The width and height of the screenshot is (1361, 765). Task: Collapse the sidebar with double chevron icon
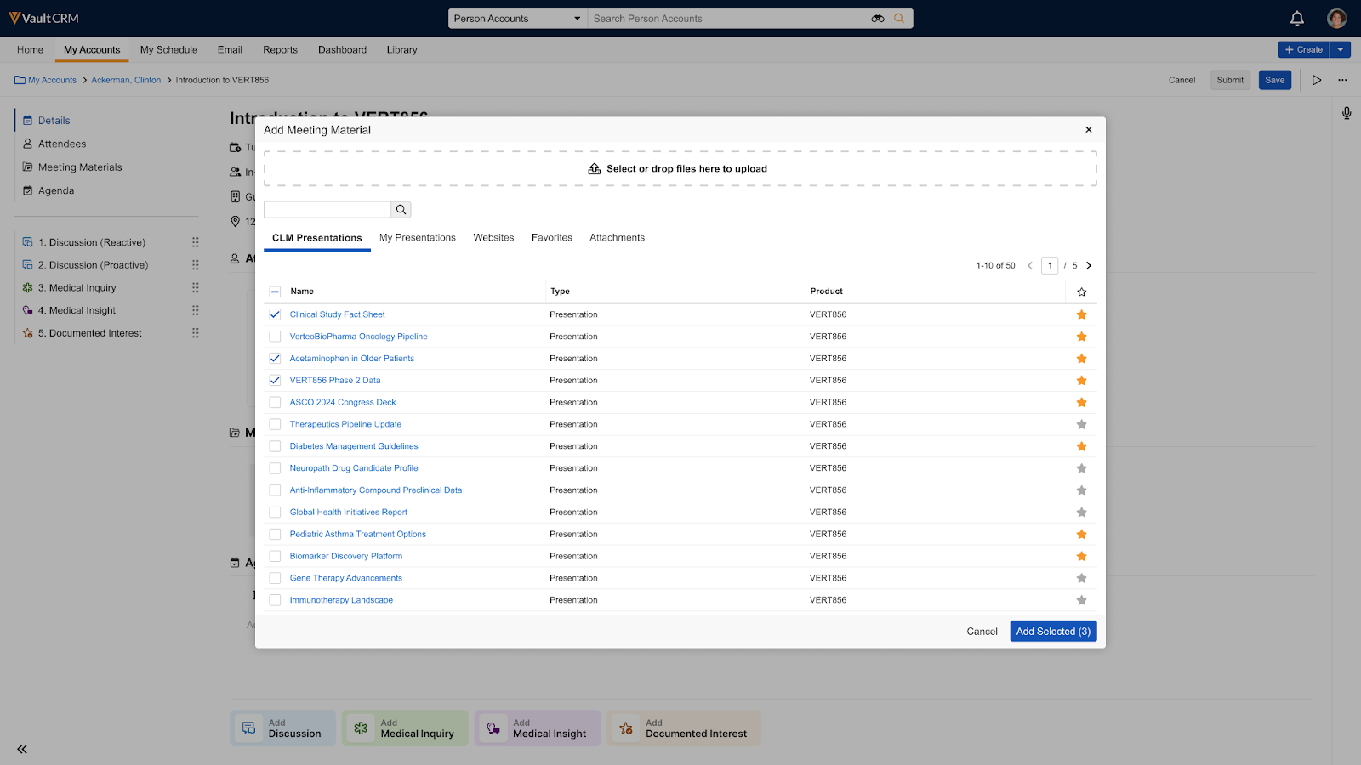click(22, 749)
